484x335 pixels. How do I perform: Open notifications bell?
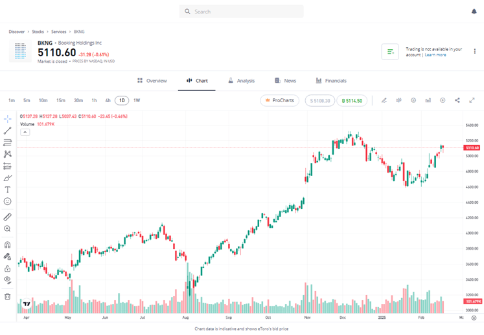(474, 12)
